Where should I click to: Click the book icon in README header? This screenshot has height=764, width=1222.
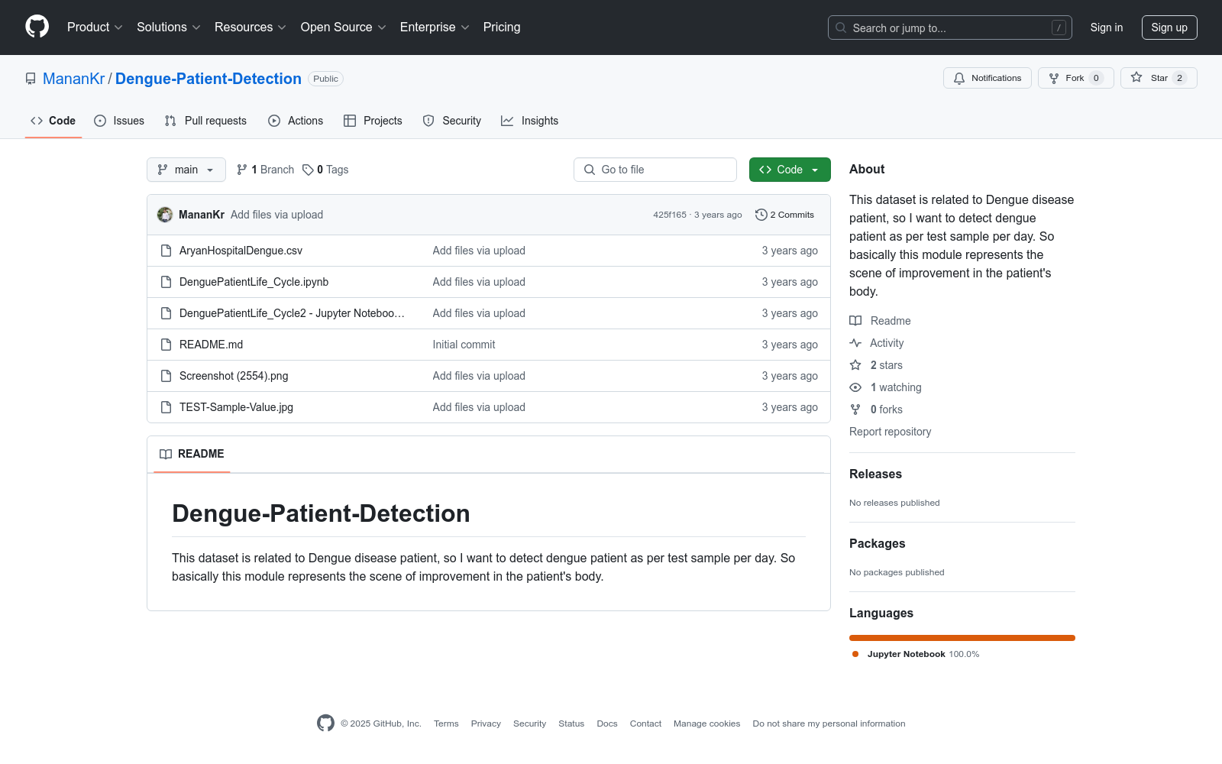point(166,454)
